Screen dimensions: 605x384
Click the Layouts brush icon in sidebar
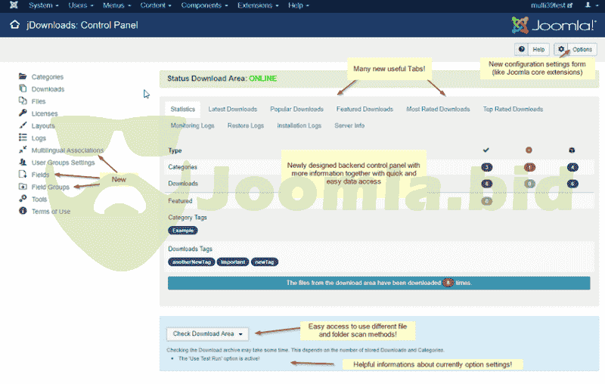23,125
